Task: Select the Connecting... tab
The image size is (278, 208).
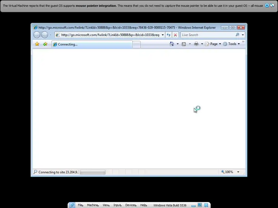Action: (92, 44)
